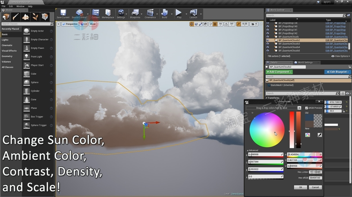
Task: Open the Content browser button
Action: tap(95, 14)
